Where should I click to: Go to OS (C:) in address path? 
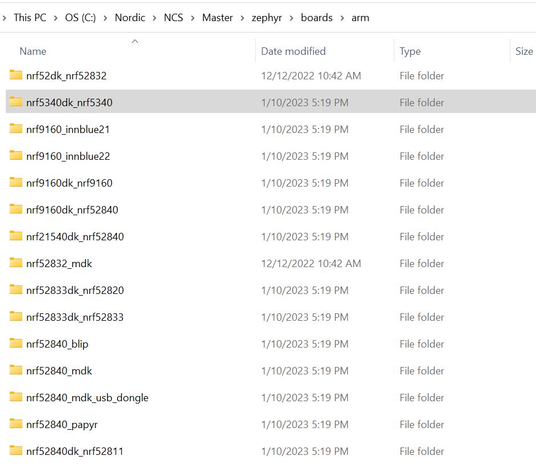coord(80,18)
